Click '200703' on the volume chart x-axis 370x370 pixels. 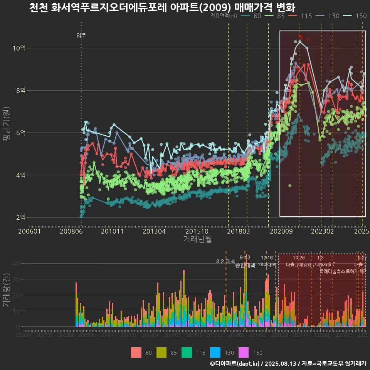pos(44,335)
